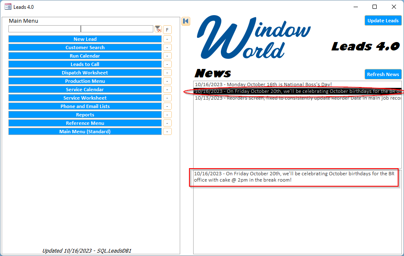Clear the menu filter with funnel icon
The width and height of the screenshot is (404, 256).
pyautogui.click(x=158, y=29)
